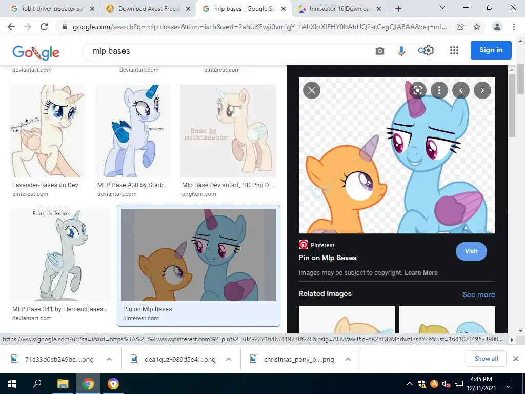
Task: Open Chrome three-dot menu
Action: point(514,27)
